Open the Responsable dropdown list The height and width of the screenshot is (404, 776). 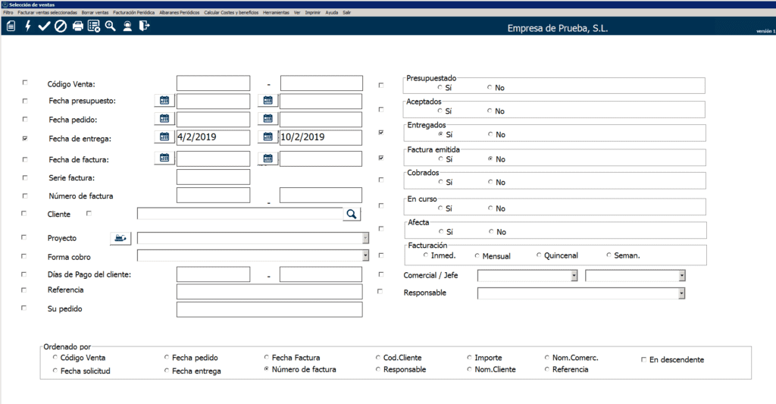coord(681,293)
